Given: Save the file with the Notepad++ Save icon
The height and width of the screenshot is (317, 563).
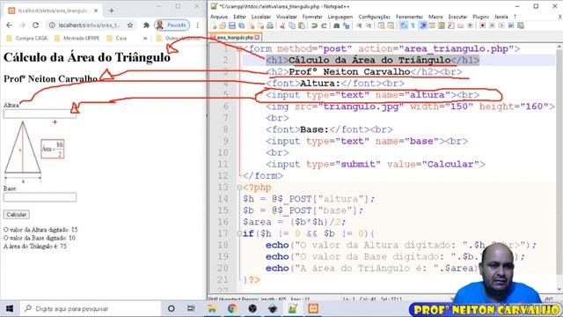Looking at the screenshot, I should tap(232, 26).
